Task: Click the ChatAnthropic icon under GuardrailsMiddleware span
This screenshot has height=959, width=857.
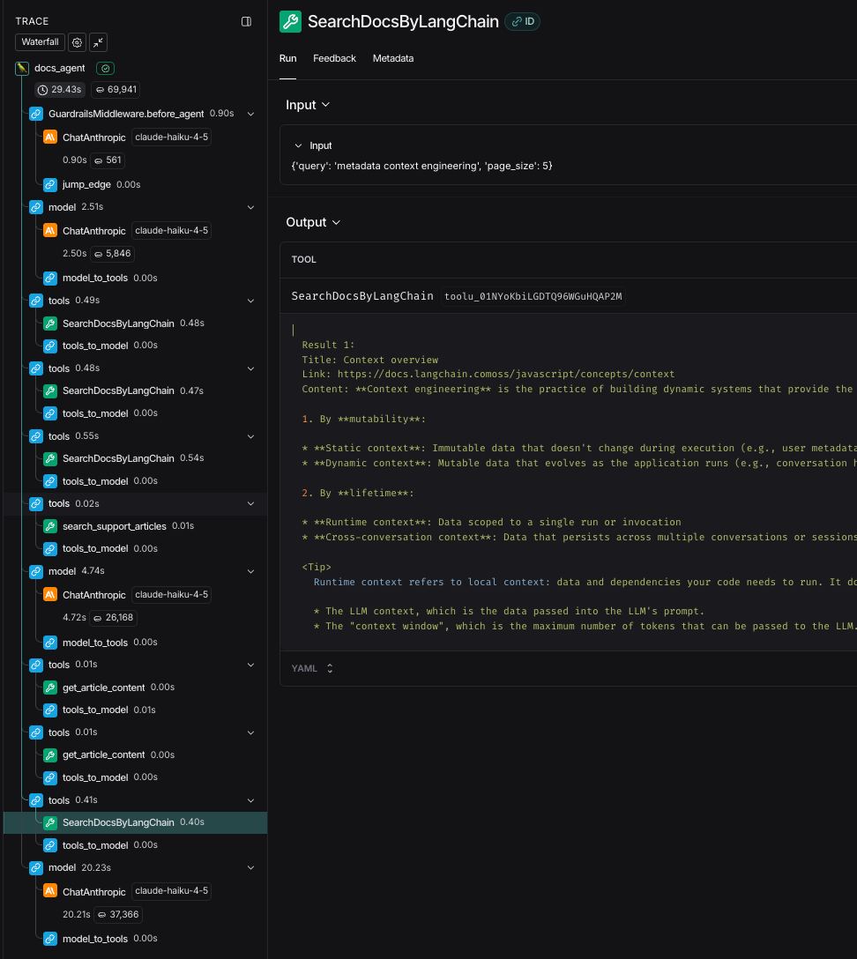Action: click(49, 137)
